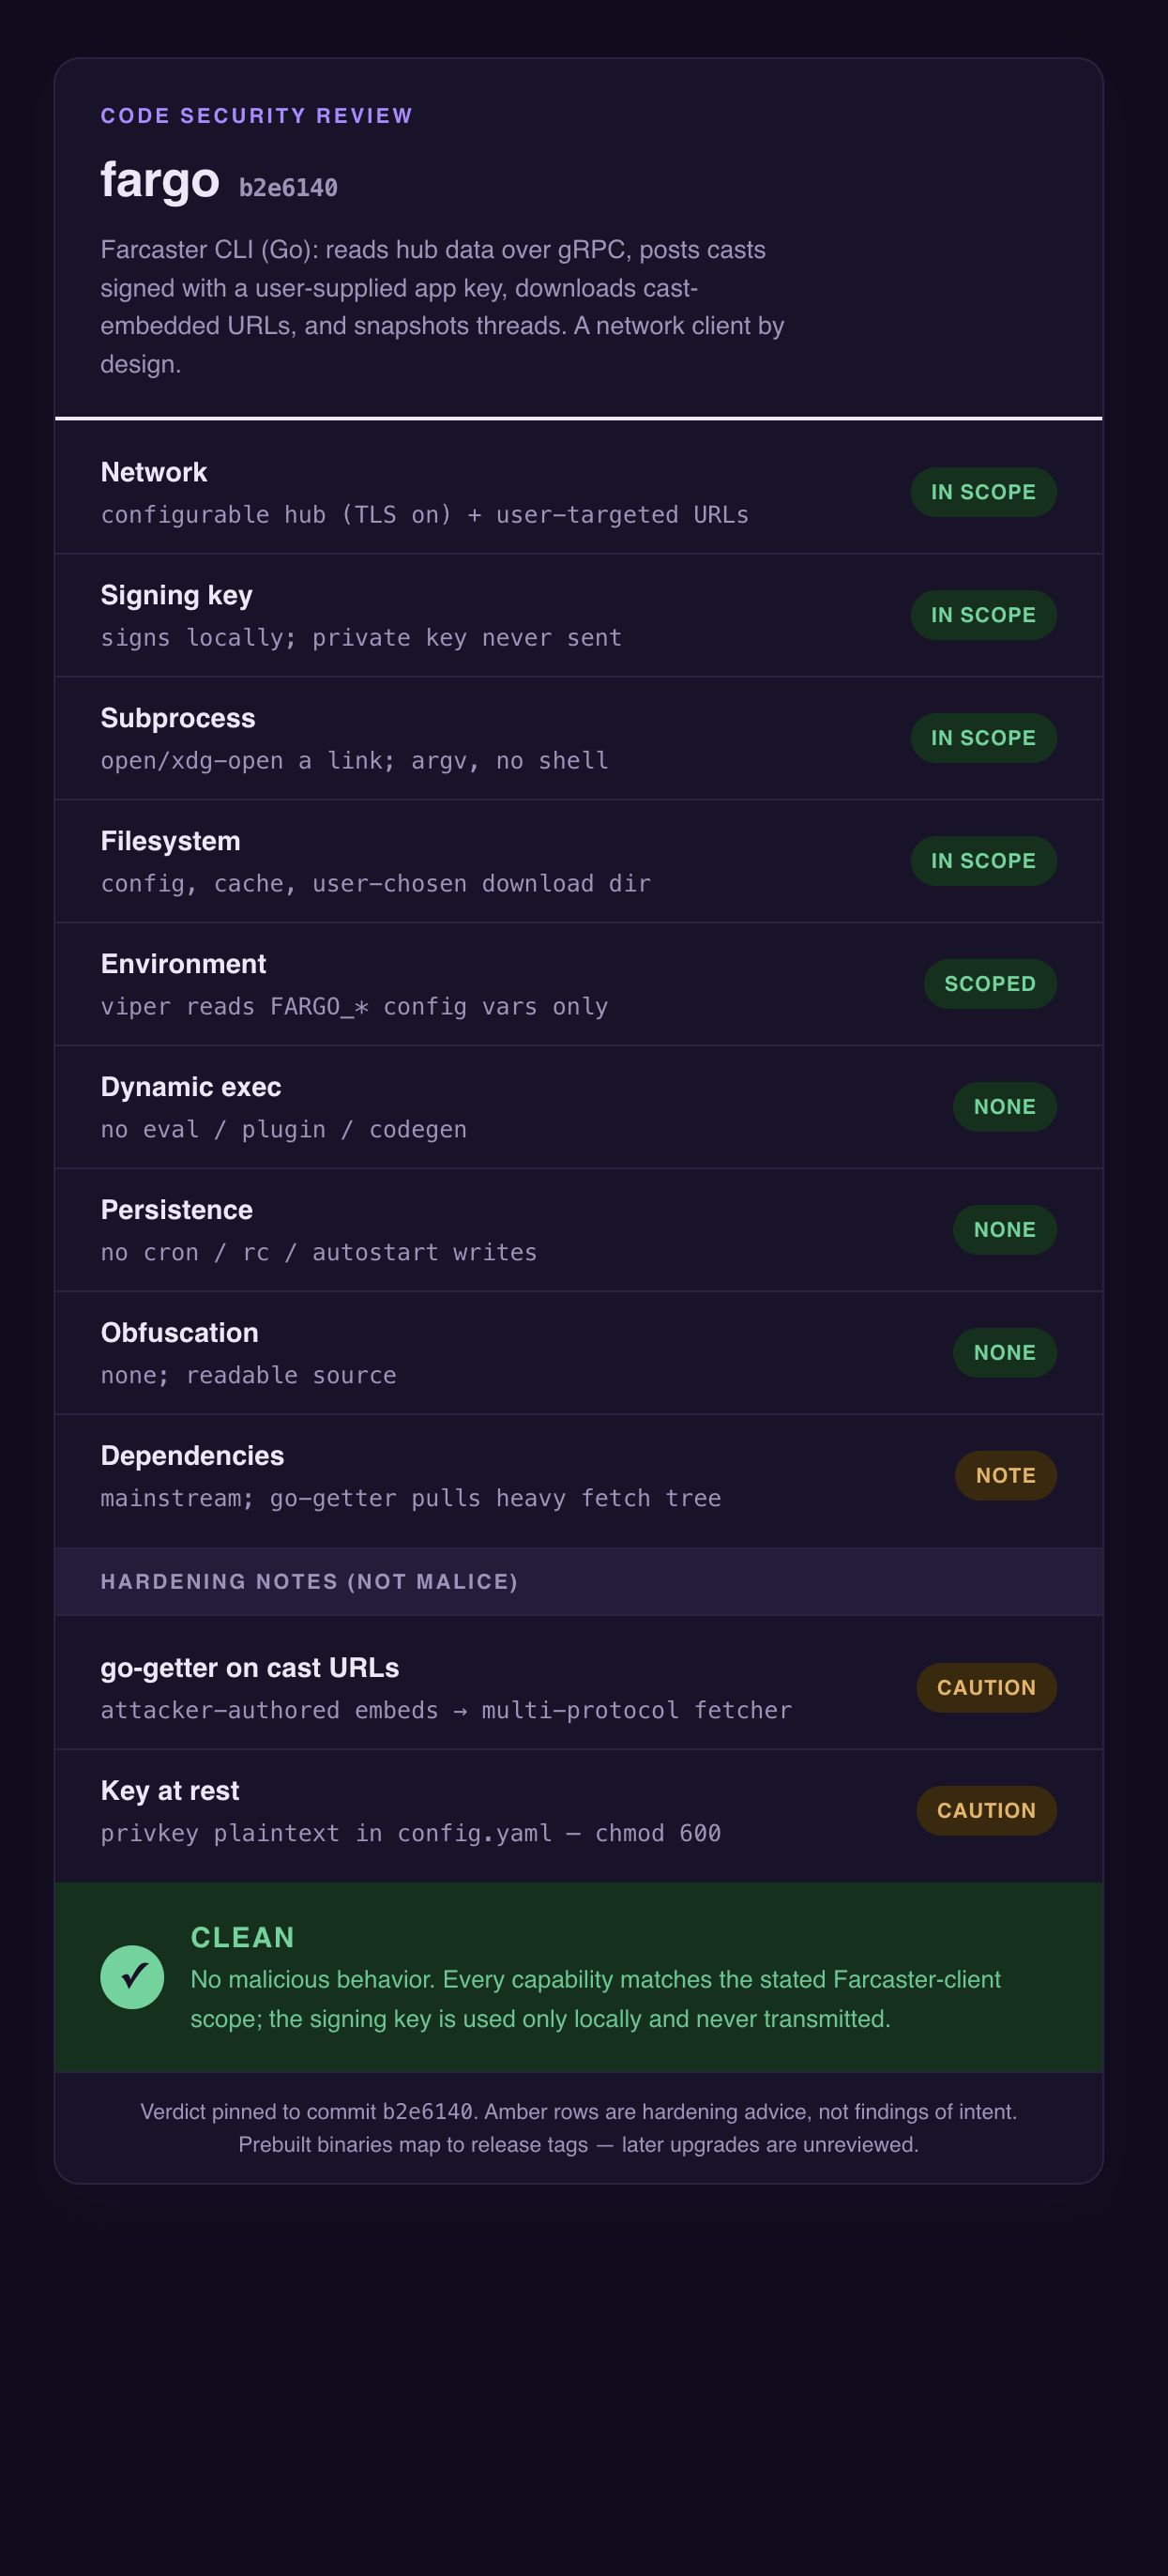Click the green checkmark verdict icon
1168x2576 pixels.
[x=132, y=1977]
